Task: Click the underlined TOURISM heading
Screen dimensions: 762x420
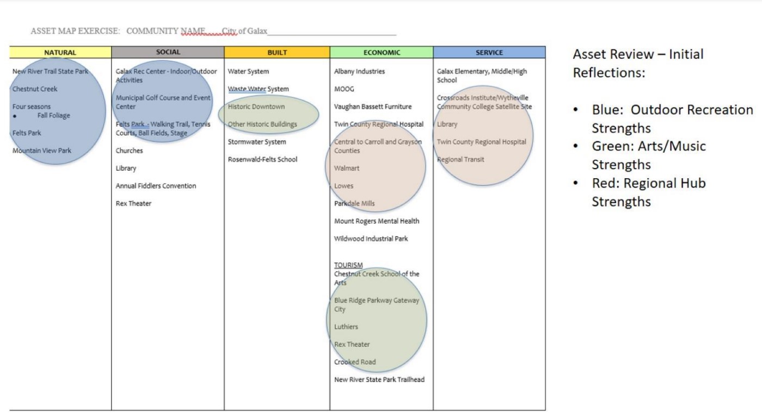Action: point(348,265)
